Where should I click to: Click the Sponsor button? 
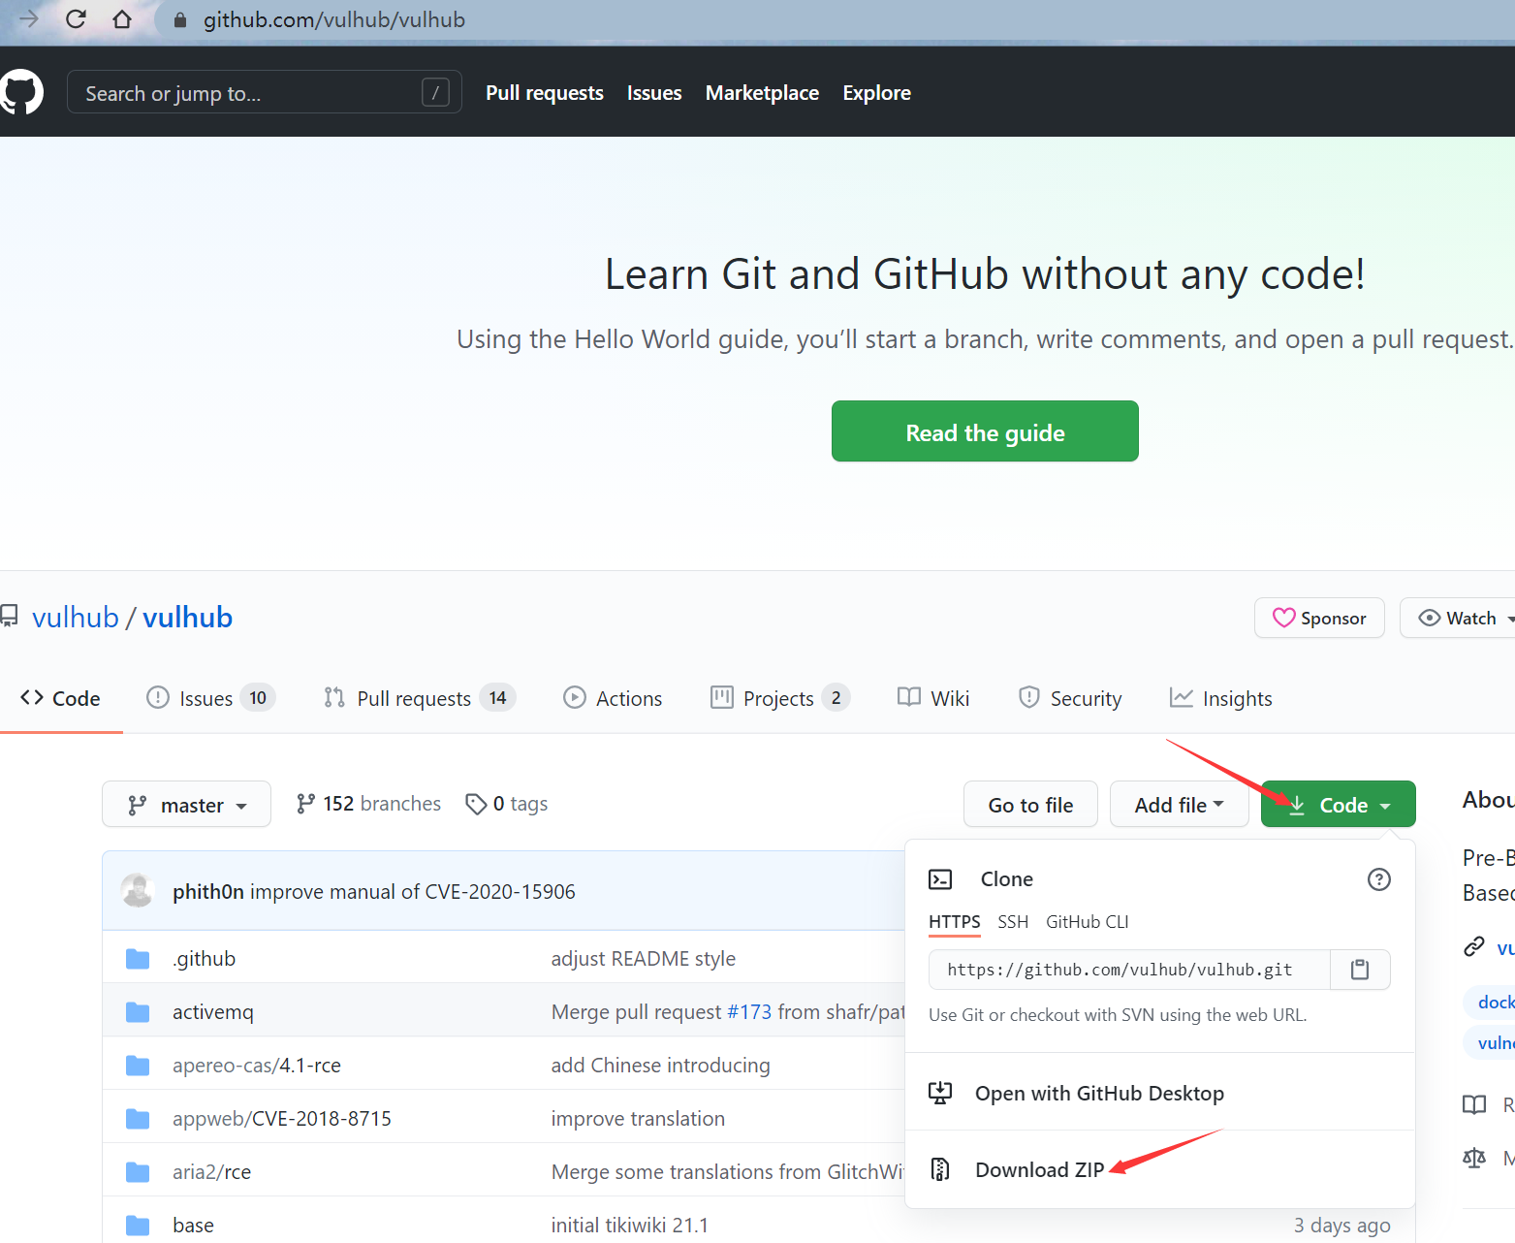coord(1319,618)
